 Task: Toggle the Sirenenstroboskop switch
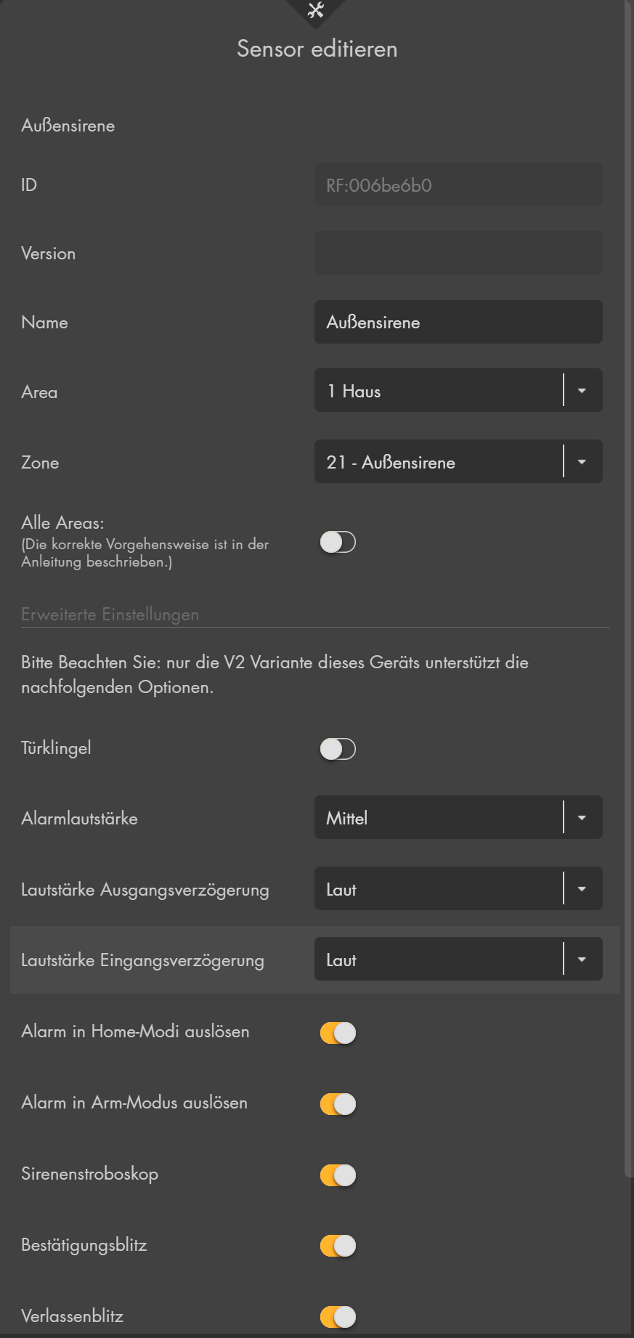pos(338,1175)
